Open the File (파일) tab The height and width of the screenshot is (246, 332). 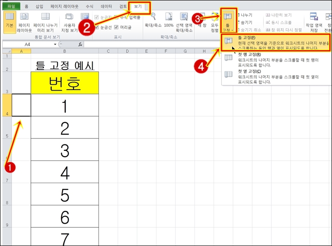[11, 6]
